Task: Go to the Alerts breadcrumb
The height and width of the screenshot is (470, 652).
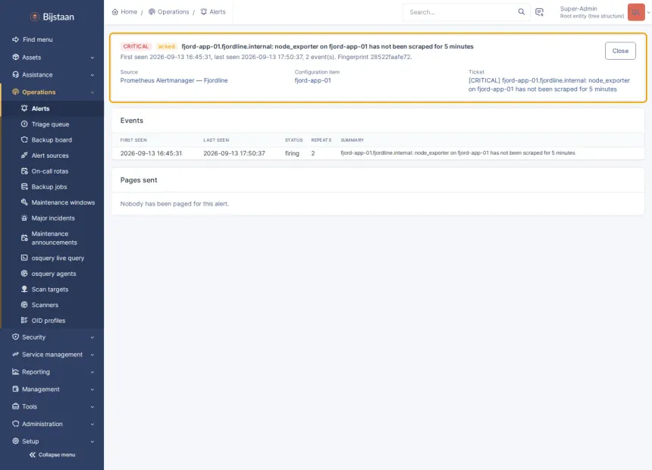Action: point(213,11)
